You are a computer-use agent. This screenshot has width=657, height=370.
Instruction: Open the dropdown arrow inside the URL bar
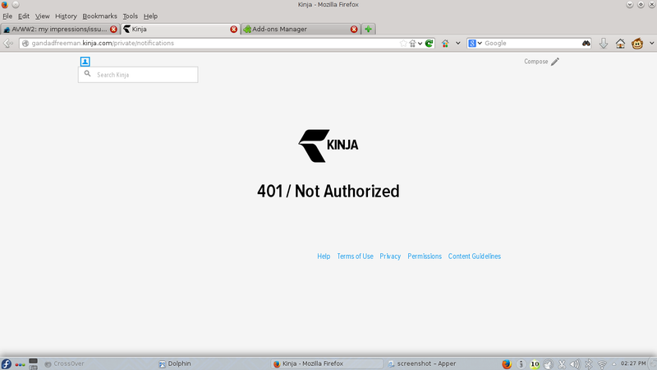420,44
